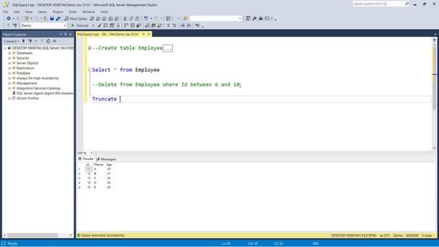
Task: Click the Paste icon in toolbar
Action: coord(137,19)
